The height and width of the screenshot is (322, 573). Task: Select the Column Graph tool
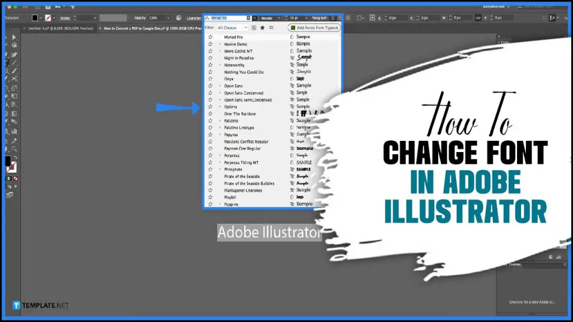(14, 131)
